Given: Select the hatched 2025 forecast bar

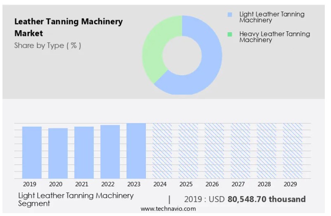Looking at the screenshot, I should pos(188,151).
